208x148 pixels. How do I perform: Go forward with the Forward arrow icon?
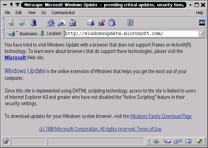tap(22, 23)
